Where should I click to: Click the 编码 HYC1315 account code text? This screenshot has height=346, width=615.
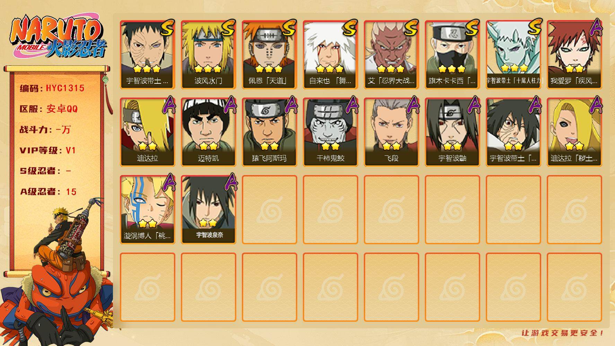[x=52, y=88]
